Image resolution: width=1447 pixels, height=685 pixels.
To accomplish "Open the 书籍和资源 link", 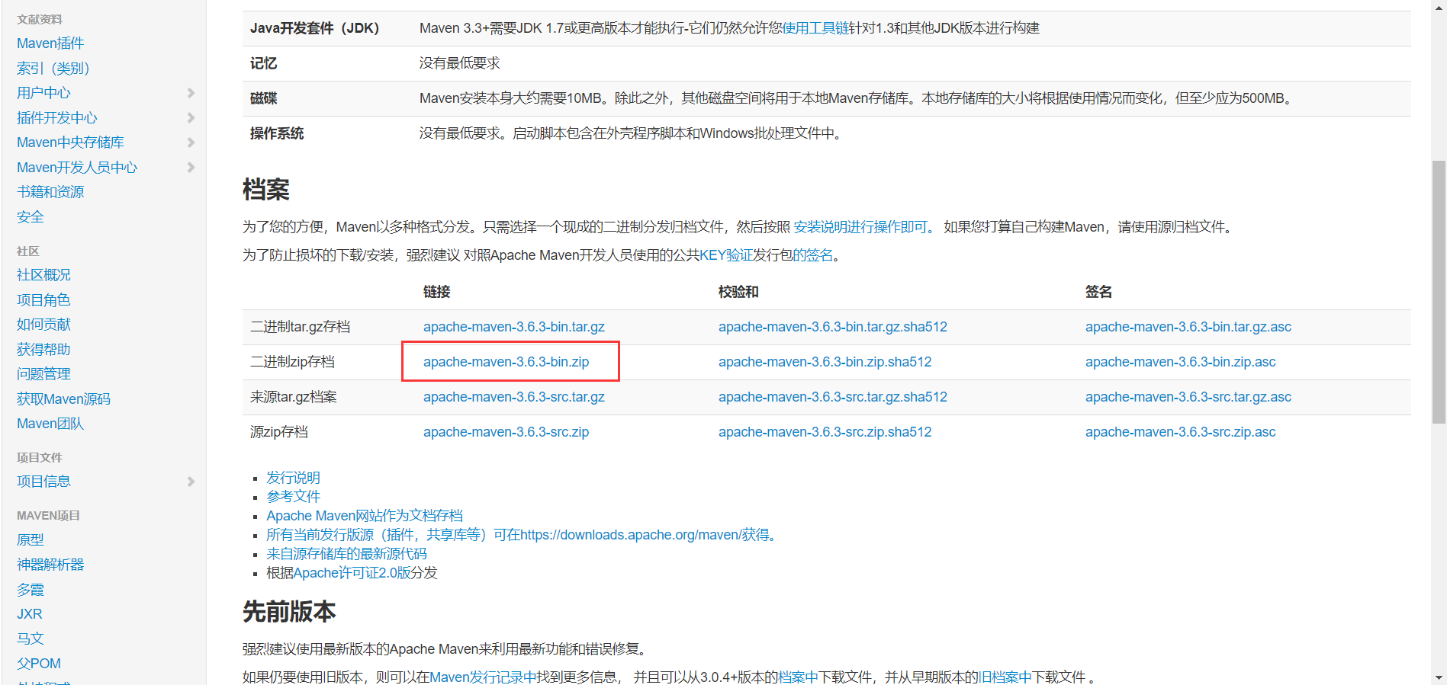I will pyautogui.click(x=50, y=192).
